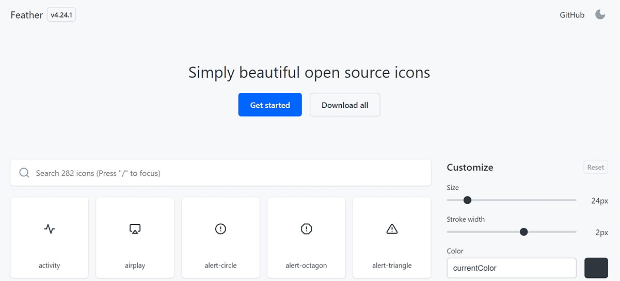Viewport: 620px width, 281px height.
Task: Click the Download all button
Action: 345,105
